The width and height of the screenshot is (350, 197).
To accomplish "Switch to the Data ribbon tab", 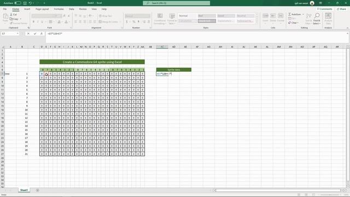I will pos(72,9).
